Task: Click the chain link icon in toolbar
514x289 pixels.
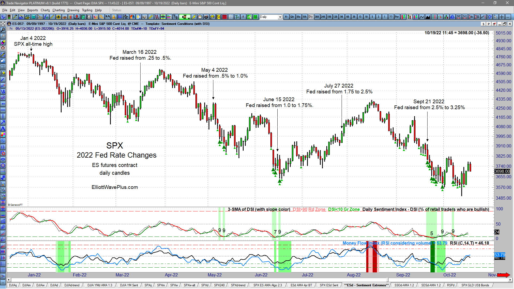Action: coord(151,17)
